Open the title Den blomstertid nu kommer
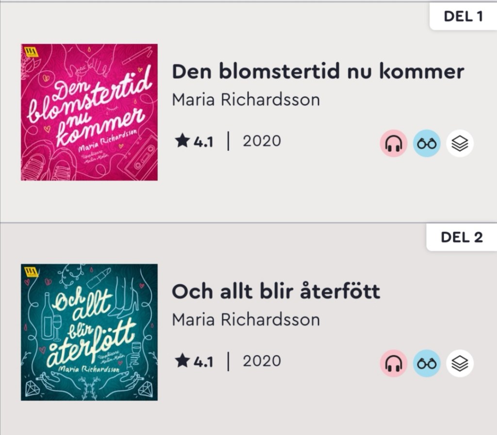 pyautogui.click(x=318, y=72)
